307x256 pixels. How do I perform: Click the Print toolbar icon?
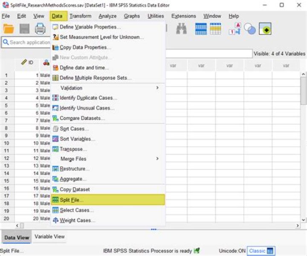[40, 29]
